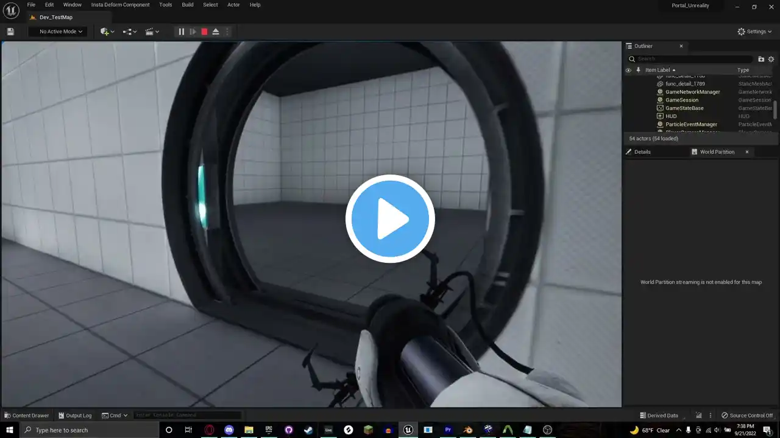Screen dimensions: 780x438
Task: Open play options three-dot menu
Action: [227, 32]
